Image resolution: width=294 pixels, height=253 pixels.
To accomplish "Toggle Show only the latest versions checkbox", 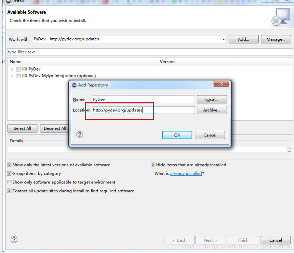I will (x=9, y=165).
